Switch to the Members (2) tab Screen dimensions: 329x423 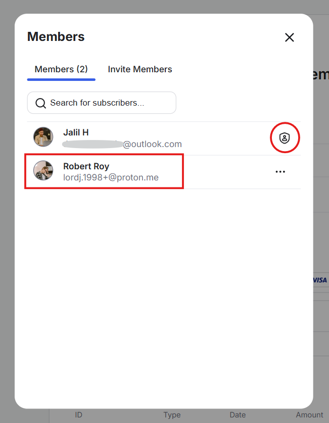pyautogui.click(x=61, y=69)
